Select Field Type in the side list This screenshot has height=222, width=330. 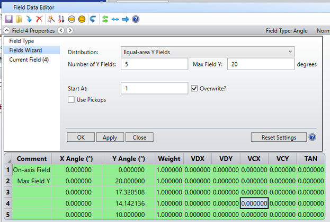22,41
